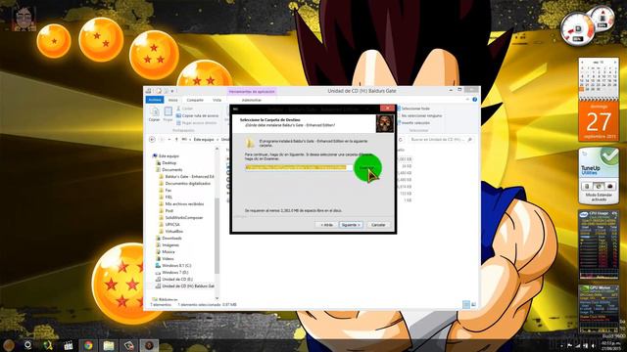Click Cancelar in the installer dialog
This screenshot has width=627, height=352.
[378, 225]
